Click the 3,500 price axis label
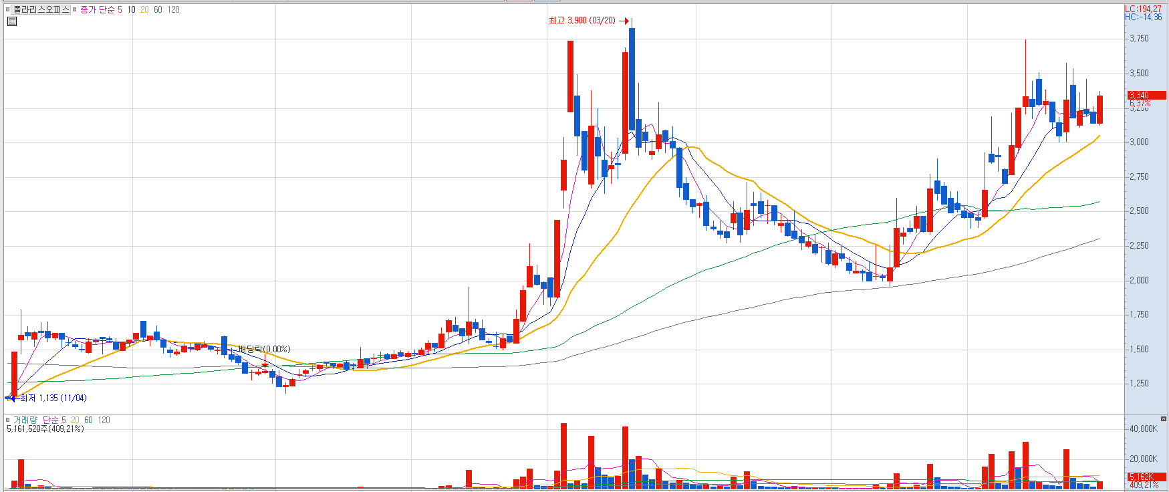The width and height of the screenshot is (1169, 492). tap(1139, 74)
